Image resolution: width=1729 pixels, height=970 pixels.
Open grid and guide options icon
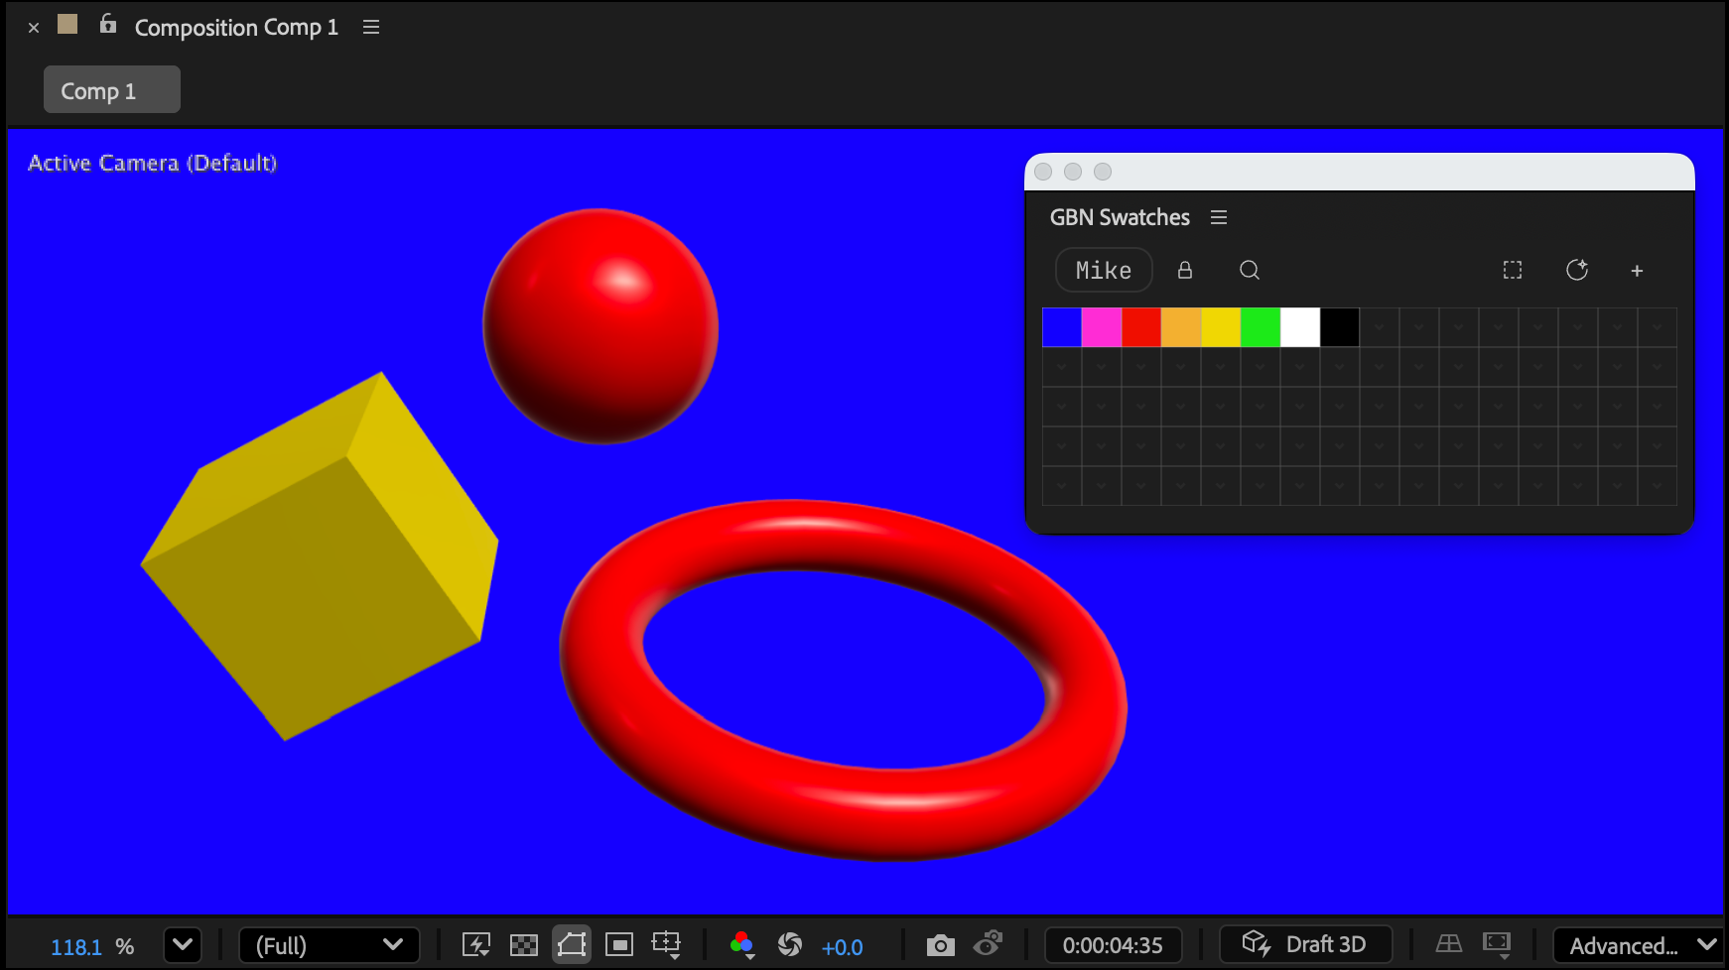coord(666,945)
